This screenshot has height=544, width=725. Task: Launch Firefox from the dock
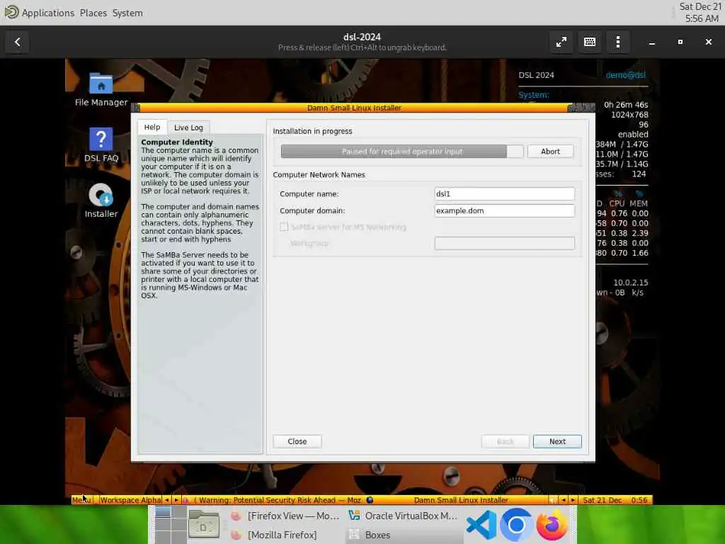coord(552,525)
